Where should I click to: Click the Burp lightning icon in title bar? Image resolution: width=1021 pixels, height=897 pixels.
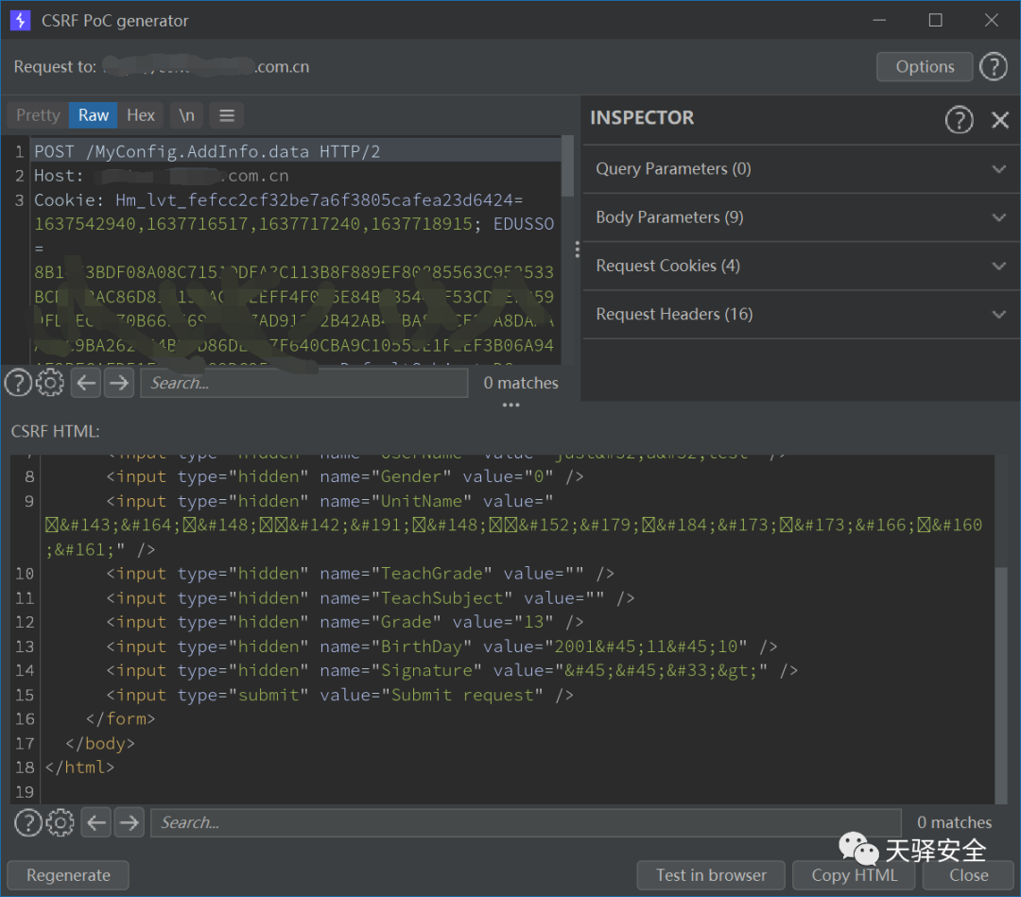[20, 20]
